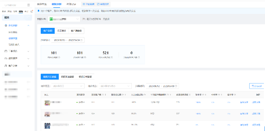Select the active data analysis top tab
Image resolution: width=265 pixels, height=131 pixels.
coord(57,4)
